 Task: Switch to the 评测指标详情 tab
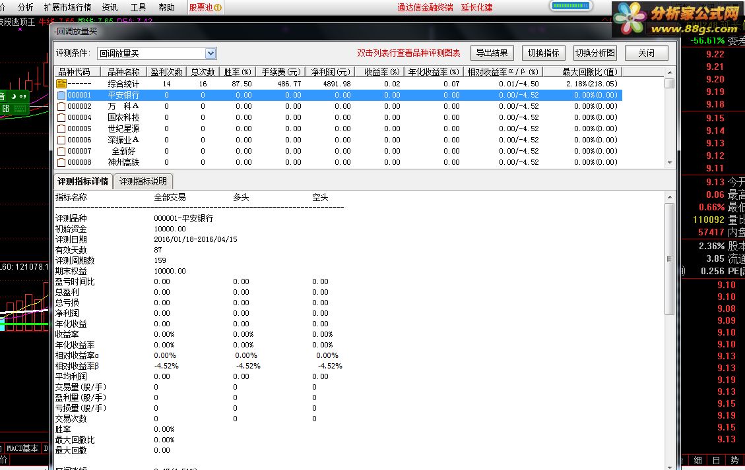pos(83,181)
